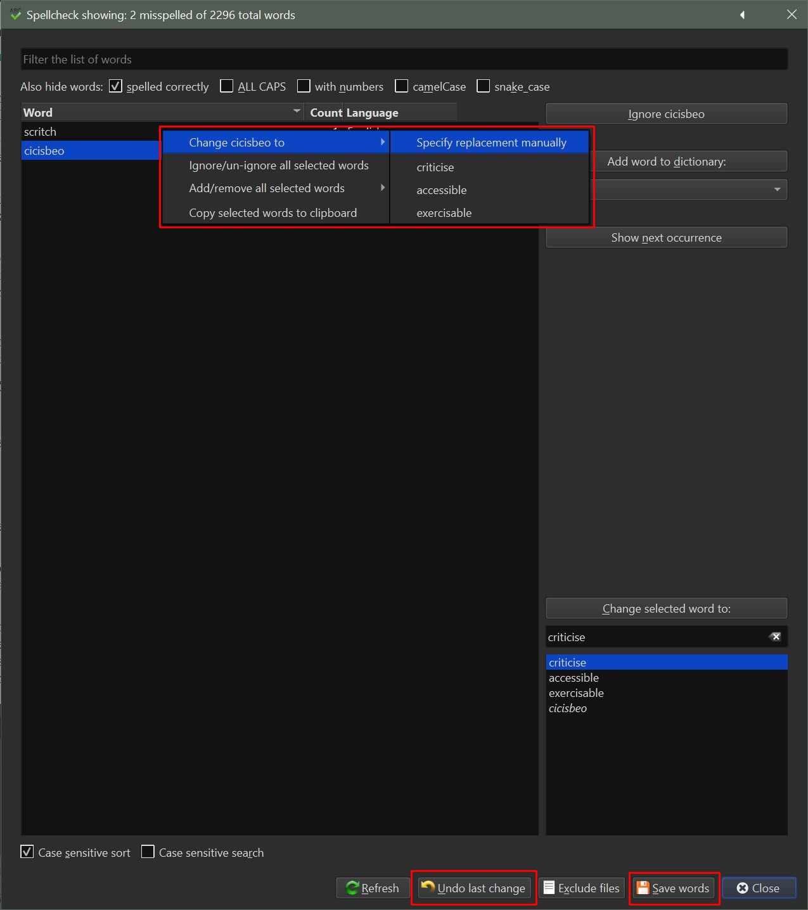
Task: Click Show next occurrence button
Action: [666, 238]
